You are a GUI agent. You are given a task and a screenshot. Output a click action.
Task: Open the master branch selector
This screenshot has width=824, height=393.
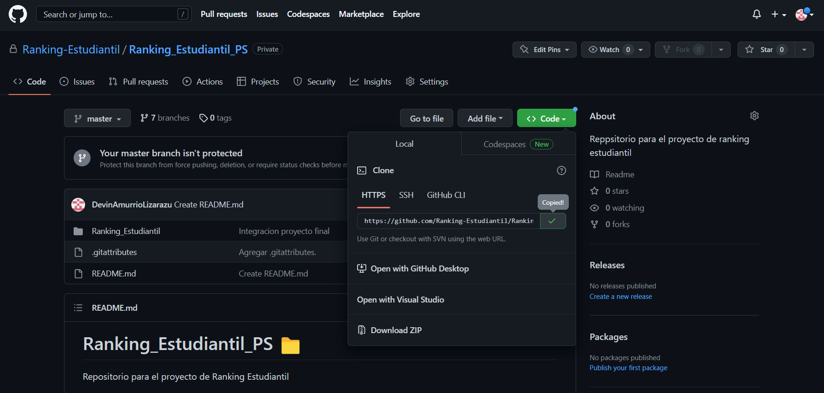(97, 118)
